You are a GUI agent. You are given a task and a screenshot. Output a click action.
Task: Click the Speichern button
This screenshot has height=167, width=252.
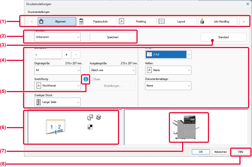pyautogui.click(x=113, y=37)
